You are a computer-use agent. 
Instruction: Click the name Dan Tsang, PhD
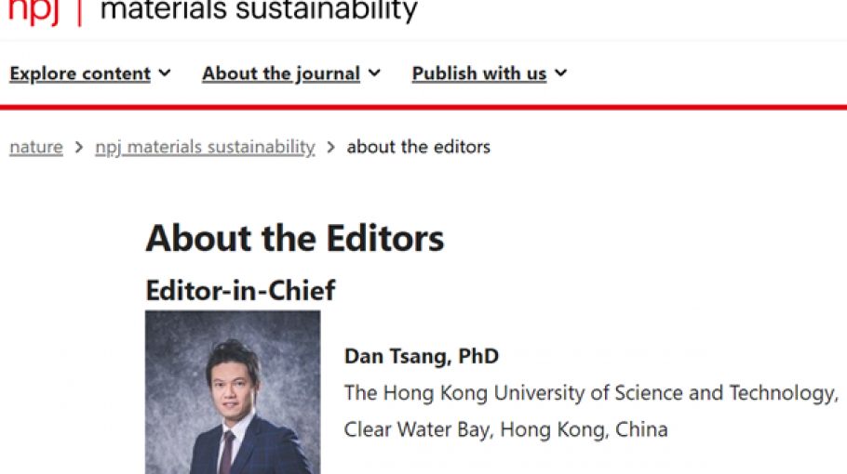[422, 356]
